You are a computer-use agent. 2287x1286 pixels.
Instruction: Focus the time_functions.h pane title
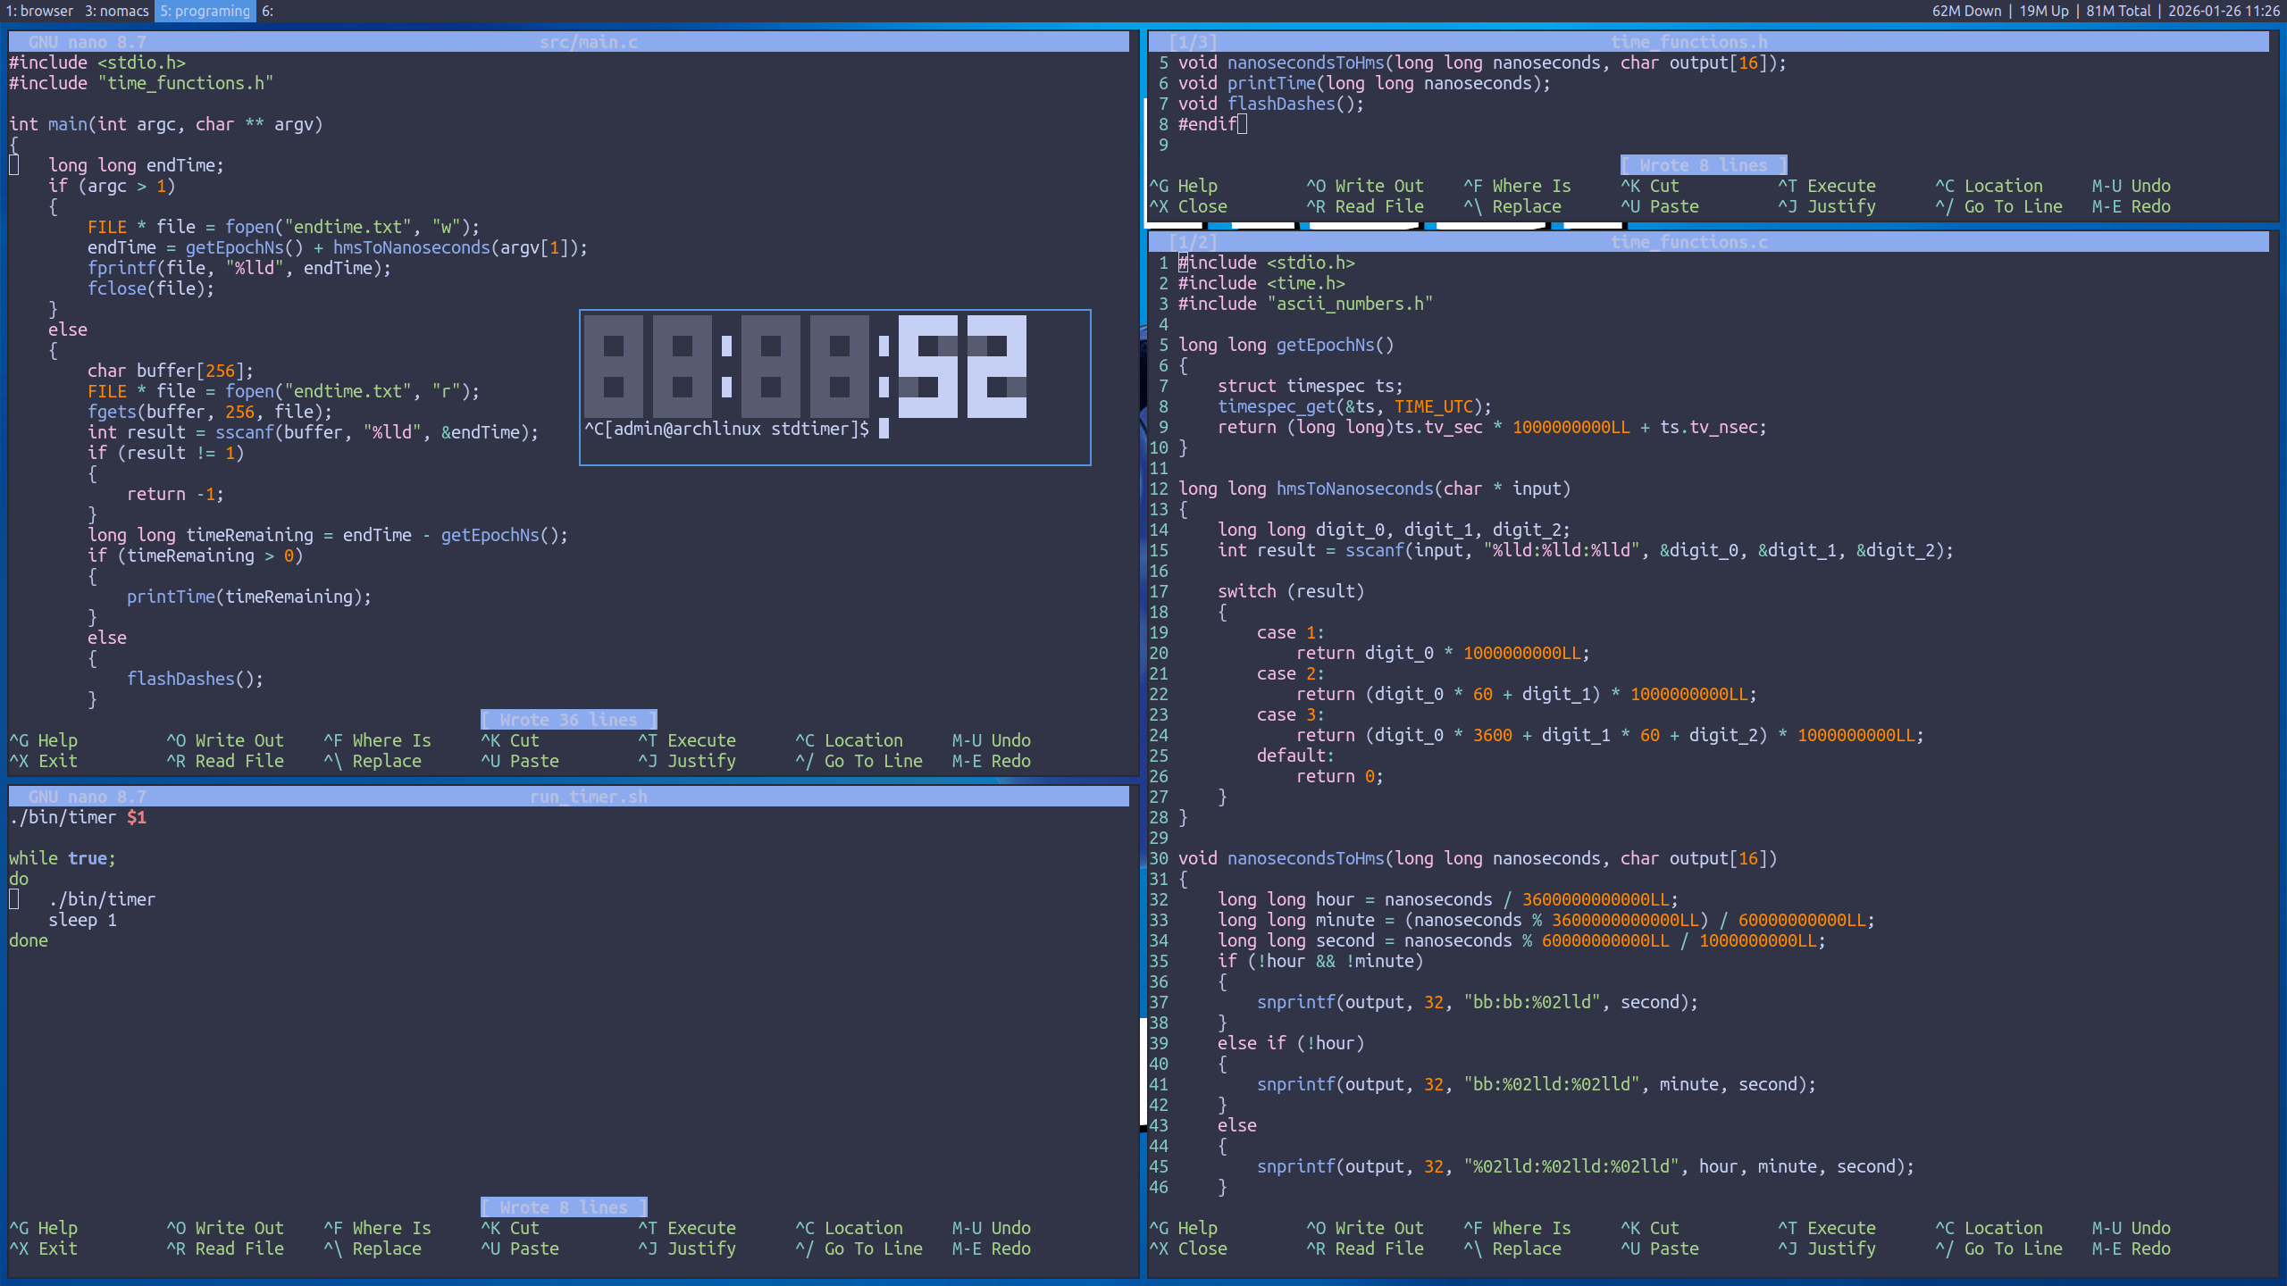pos(1688,42)
